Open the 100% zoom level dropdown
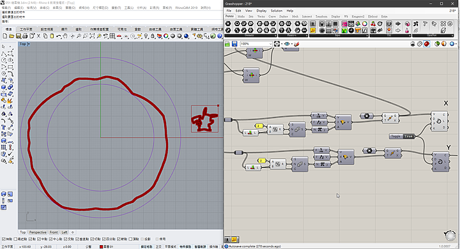Image resolution: width=460 pixels, height=249 pixels. click(x=256, y=44)
